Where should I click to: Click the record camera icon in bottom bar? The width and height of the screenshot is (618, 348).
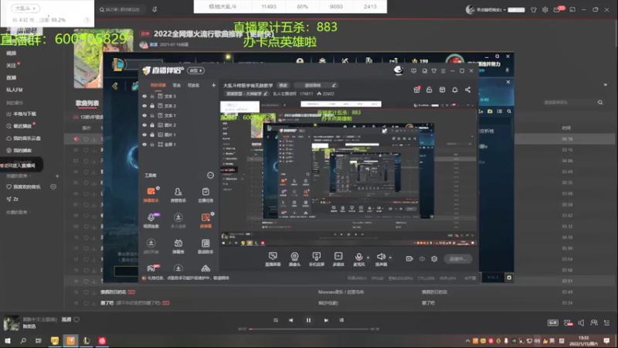[x=409, y=259]
